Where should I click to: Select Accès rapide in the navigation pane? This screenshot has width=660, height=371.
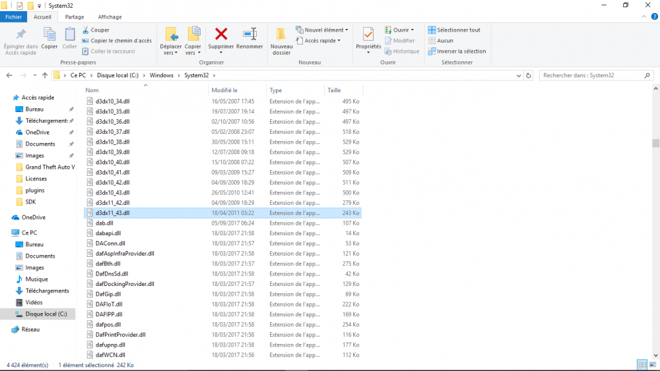point(38,98)
